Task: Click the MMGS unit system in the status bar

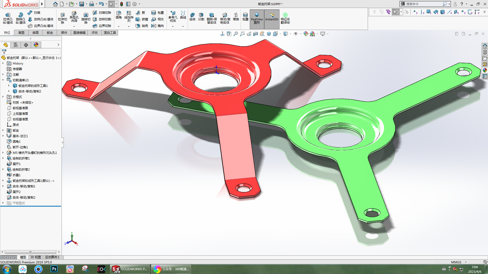Action: pyautogui.click(x=456, y=262)
